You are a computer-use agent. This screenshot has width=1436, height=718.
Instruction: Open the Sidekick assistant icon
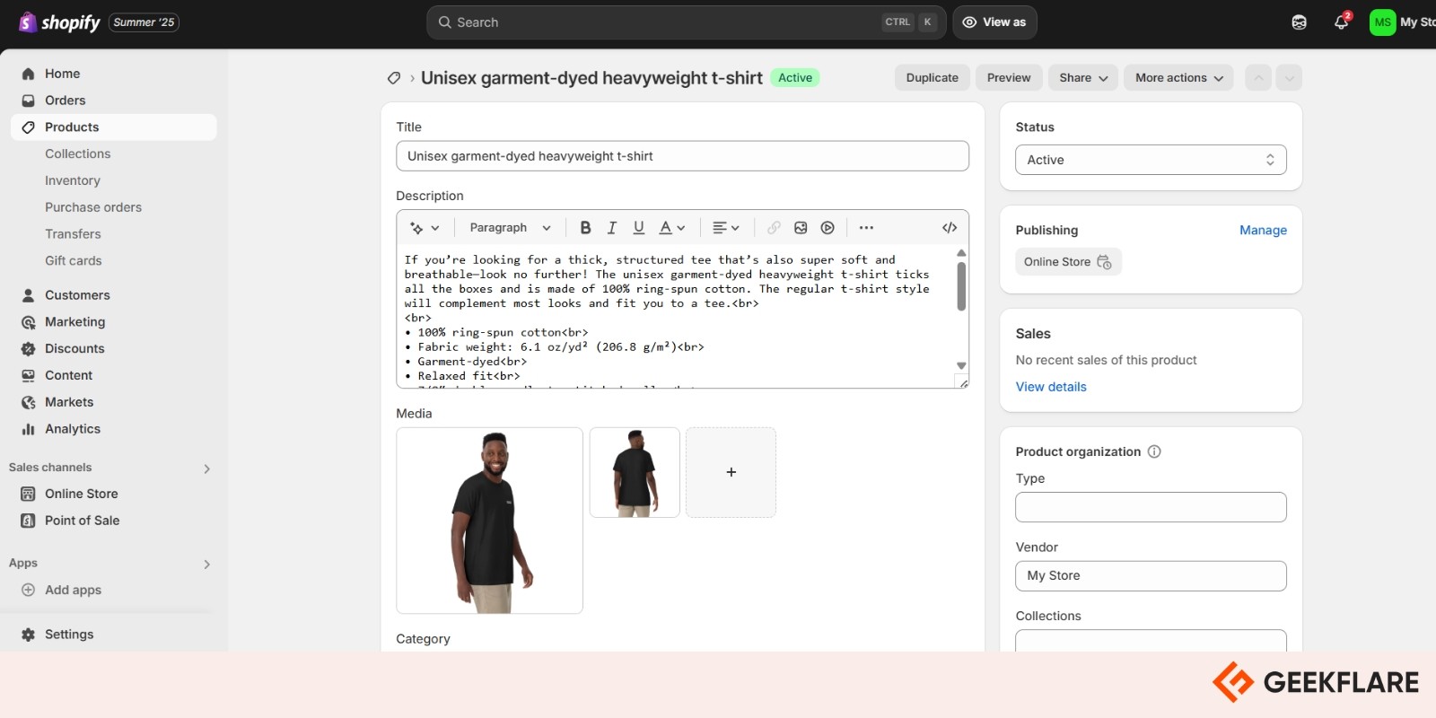click(1299, 22)
